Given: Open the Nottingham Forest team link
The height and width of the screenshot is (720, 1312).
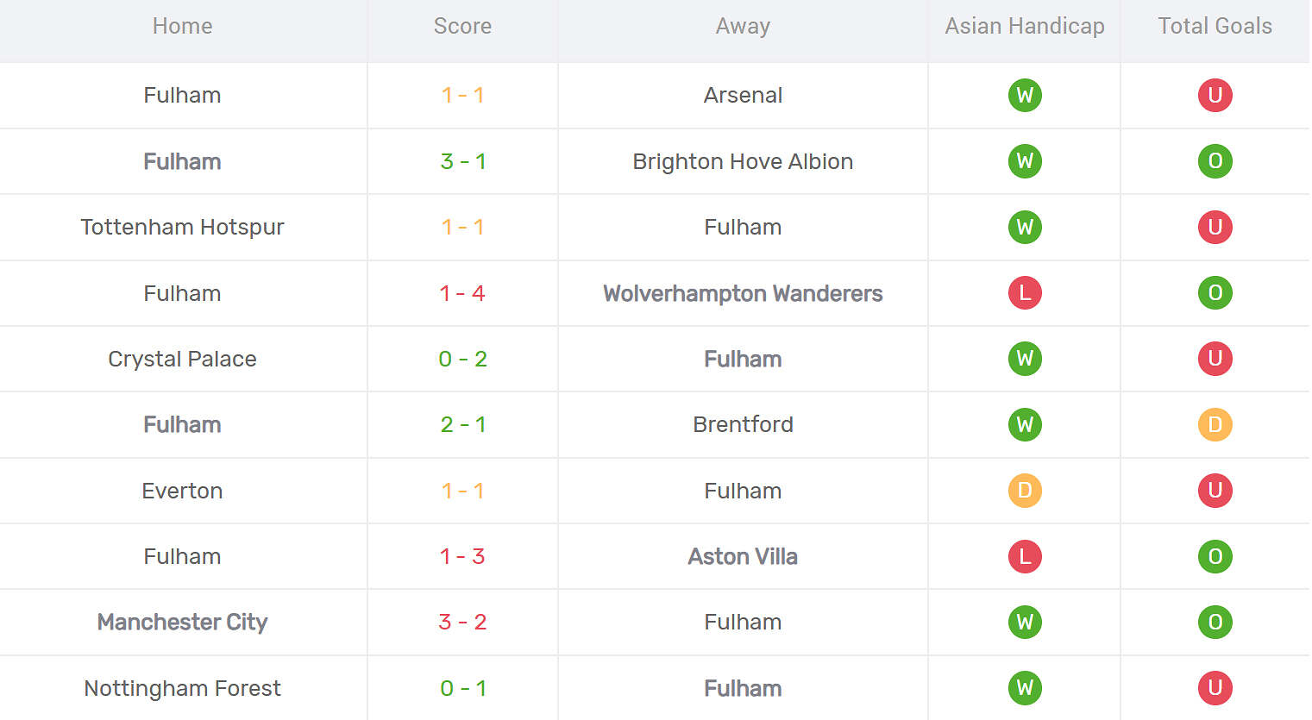Looking at the screenshot, I should coord(182,688).
